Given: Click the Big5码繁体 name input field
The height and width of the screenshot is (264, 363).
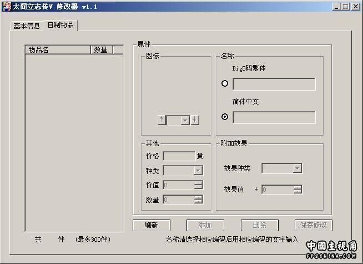Looking at the screenshot, I should (274, 84).
